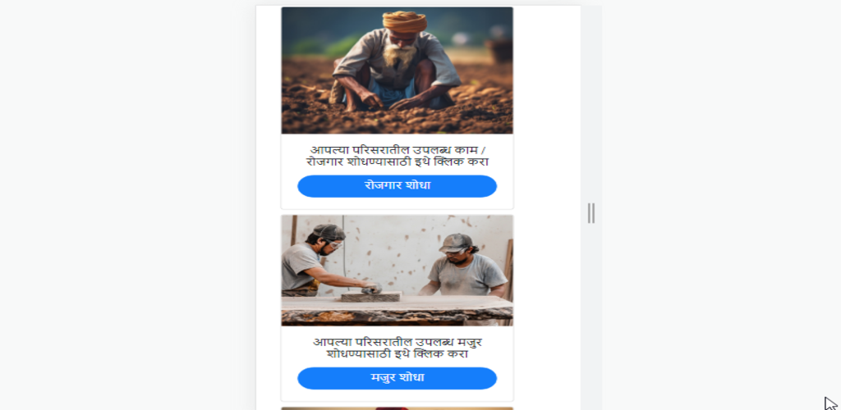Click the रोजगार शोधा button

(397, 186)
